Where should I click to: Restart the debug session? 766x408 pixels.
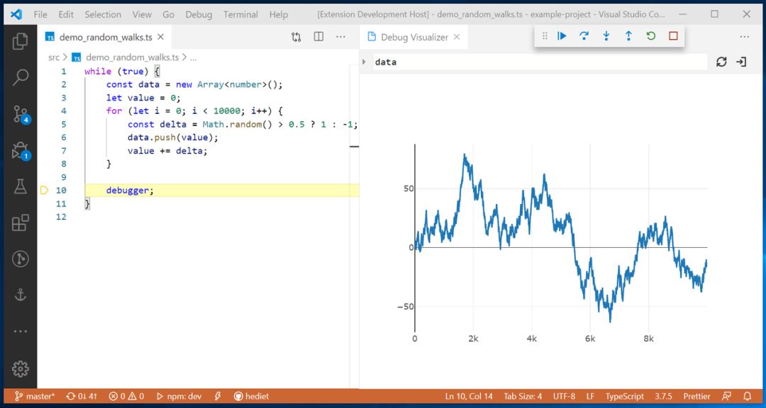pos(650,36)
